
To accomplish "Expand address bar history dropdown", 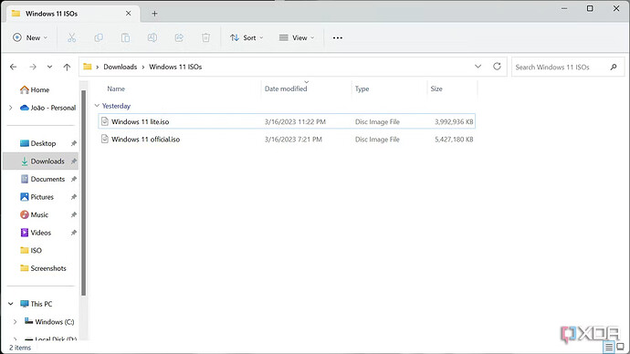I will [x=478, y=67].
